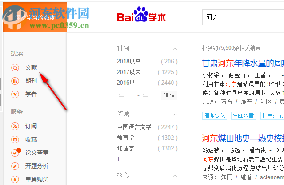Open the 收藏 service item
The height and width of the screenshot is (185, 284).
(31, 139)
